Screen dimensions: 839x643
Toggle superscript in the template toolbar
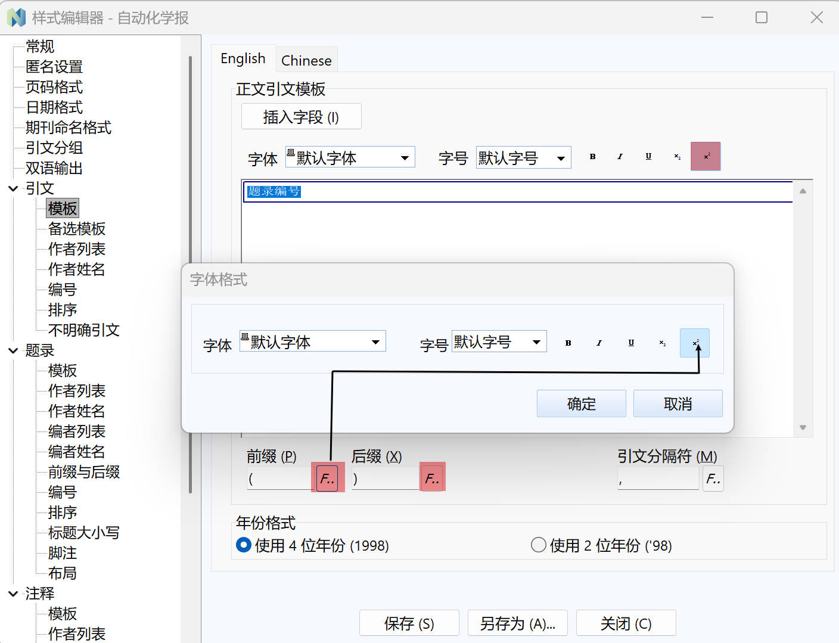point(706,157)
